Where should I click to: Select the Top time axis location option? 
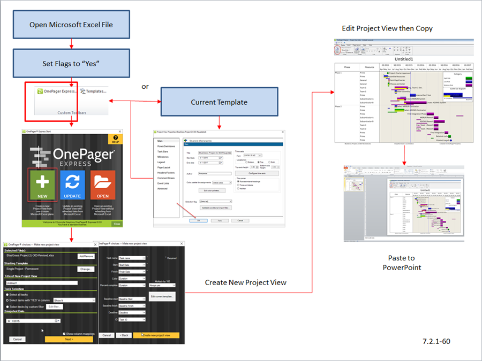click(x=258, y=162)
